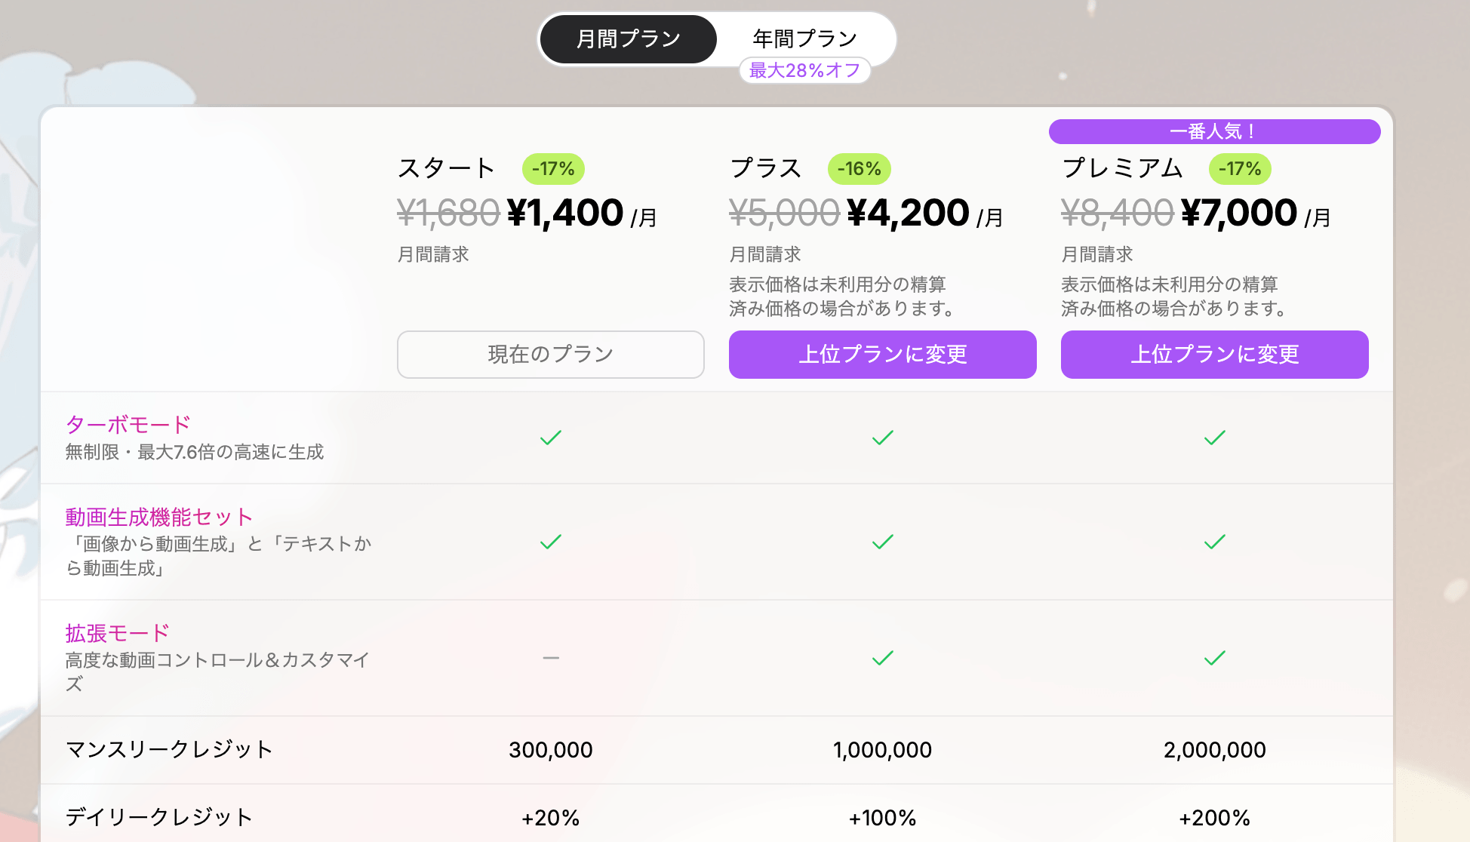The image size is (1470, 842).
Task: Click the プレミアム マンスリークレジット value 2,000,000
Action: pos(1214,750)
